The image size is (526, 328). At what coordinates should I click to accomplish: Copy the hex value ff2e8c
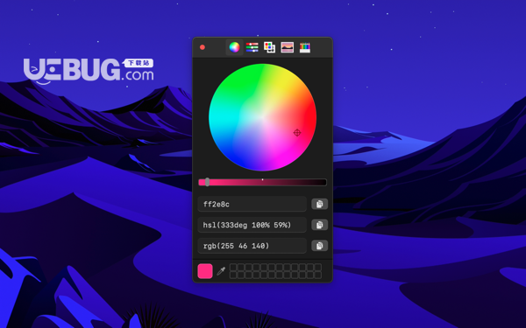(x=319, y=204)
